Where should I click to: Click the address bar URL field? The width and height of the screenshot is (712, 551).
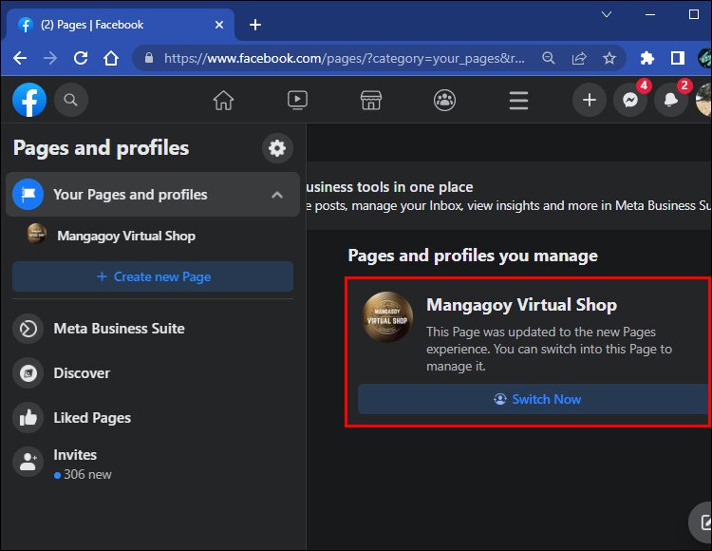345,58
